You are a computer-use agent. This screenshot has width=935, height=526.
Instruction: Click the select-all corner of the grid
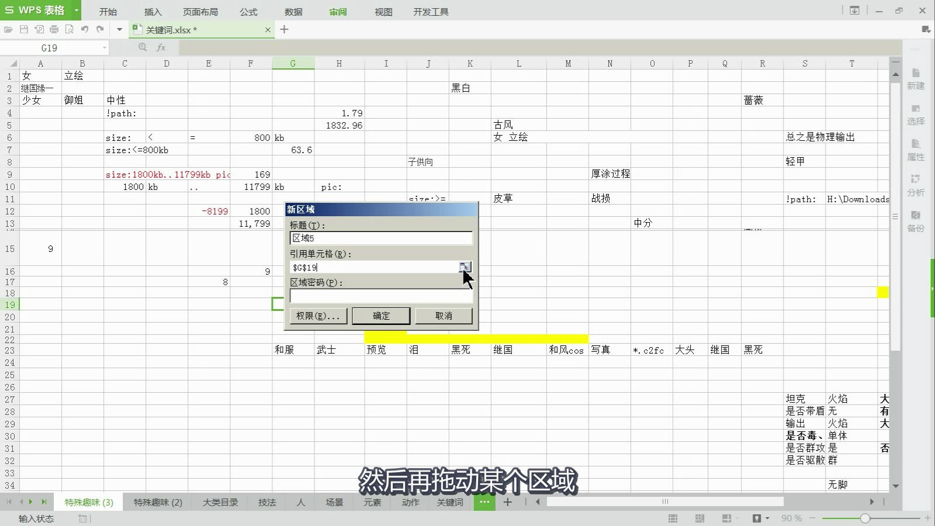click(x=10, y=63)
